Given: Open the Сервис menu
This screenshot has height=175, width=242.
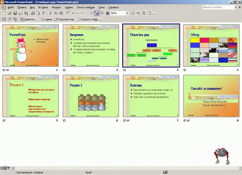Looking at the screenshot, I should pos(69,7).
